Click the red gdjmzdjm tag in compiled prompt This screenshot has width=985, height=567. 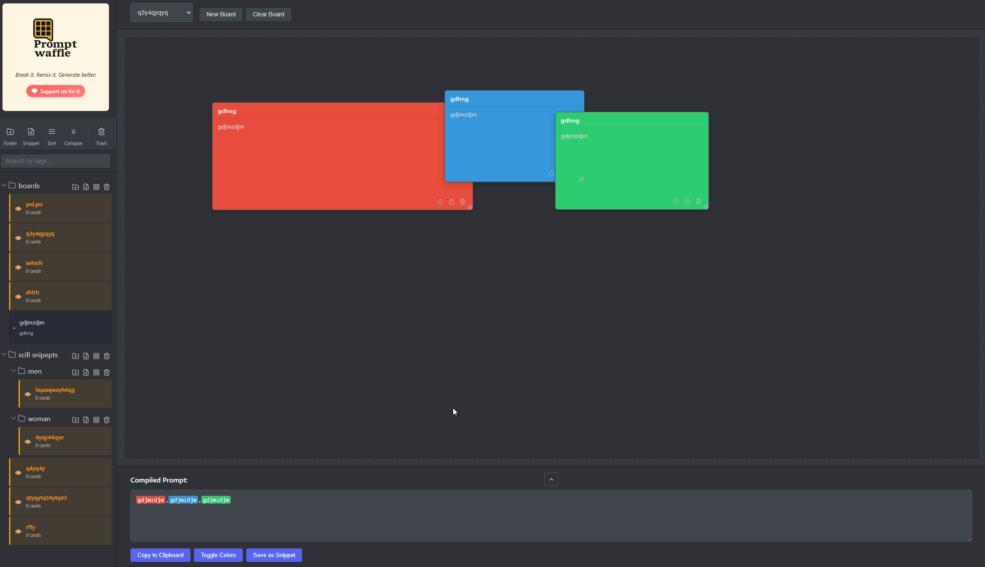coord(151,500)
